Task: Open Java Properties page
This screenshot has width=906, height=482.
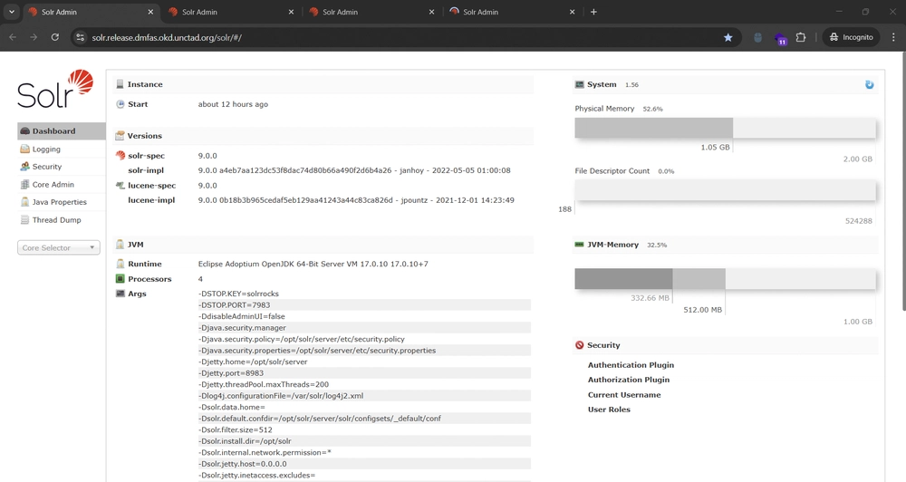Action: (x=60, y=202)
